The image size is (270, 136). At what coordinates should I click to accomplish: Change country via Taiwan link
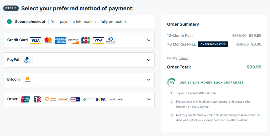(184, 58)
